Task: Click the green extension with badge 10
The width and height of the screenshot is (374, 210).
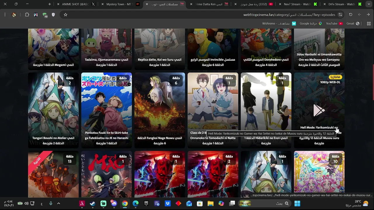Action: click(x=45, y=15)
